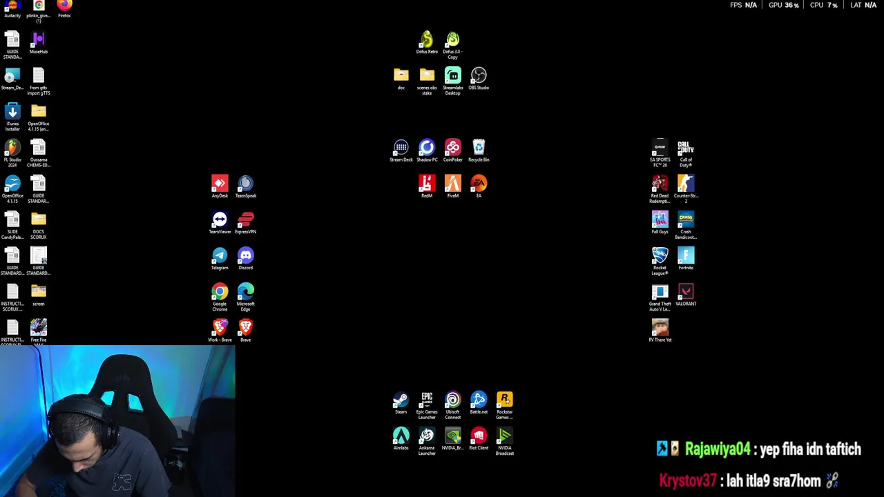The width and height of the screenshot is (884, 497).
Task: Click the webcam overlay thumbnail
Action: tap(117, 421)
